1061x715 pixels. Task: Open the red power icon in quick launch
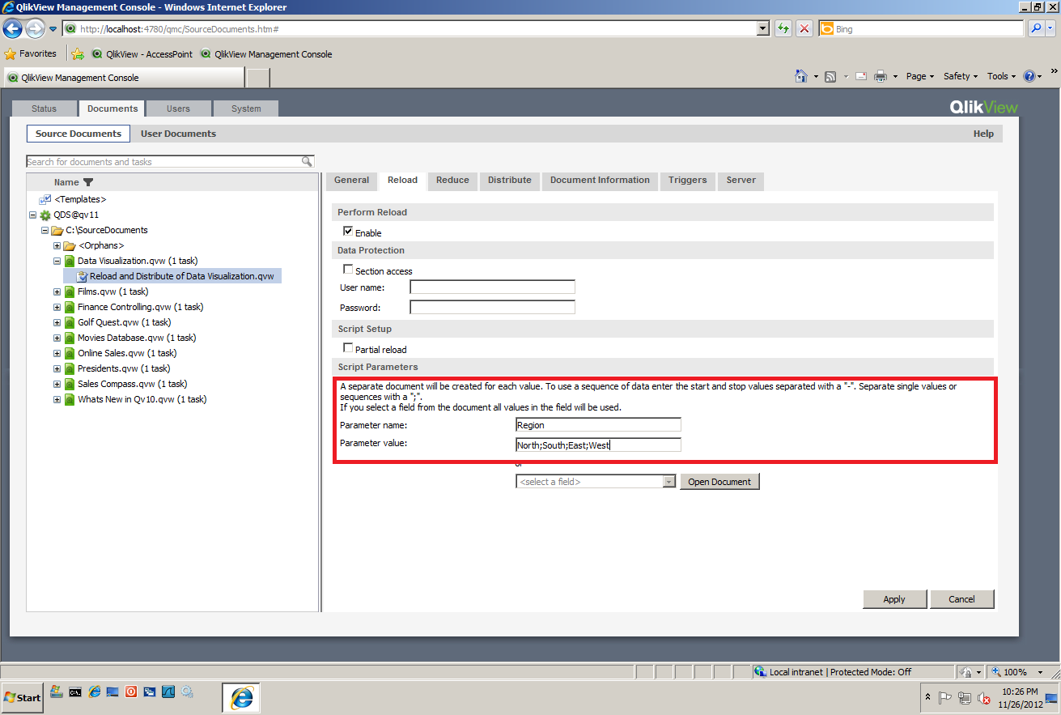click(x=132, y=692)
